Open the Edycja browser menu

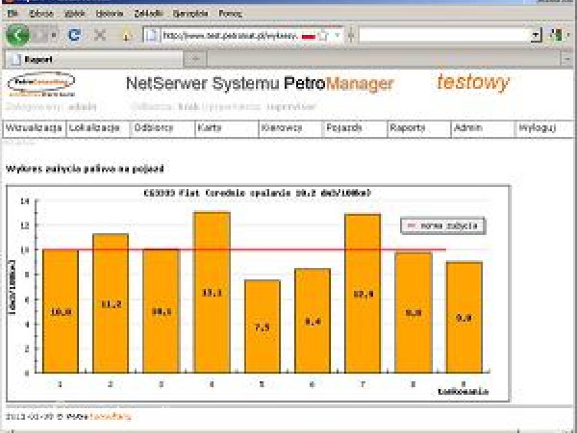click(41, 14)
